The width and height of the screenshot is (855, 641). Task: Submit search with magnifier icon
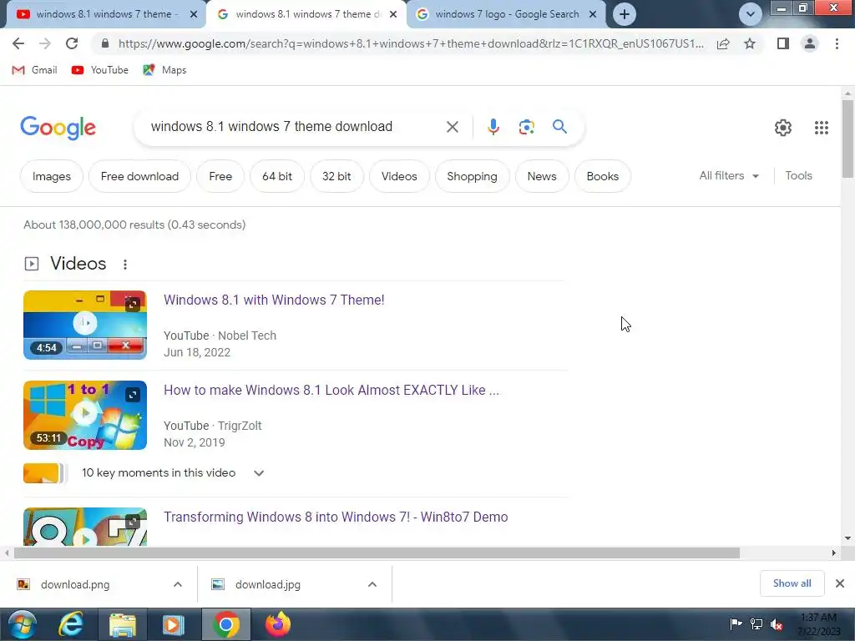[559, 127]
